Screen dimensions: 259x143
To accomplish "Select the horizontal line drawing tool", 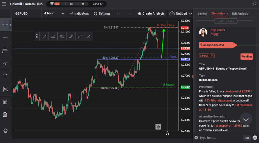I will (5, 37).
